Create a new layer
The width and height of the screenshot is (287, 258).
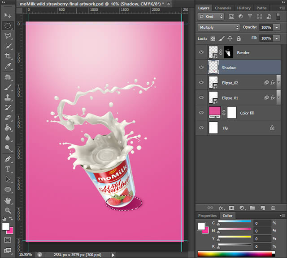[x=263, y=208]
